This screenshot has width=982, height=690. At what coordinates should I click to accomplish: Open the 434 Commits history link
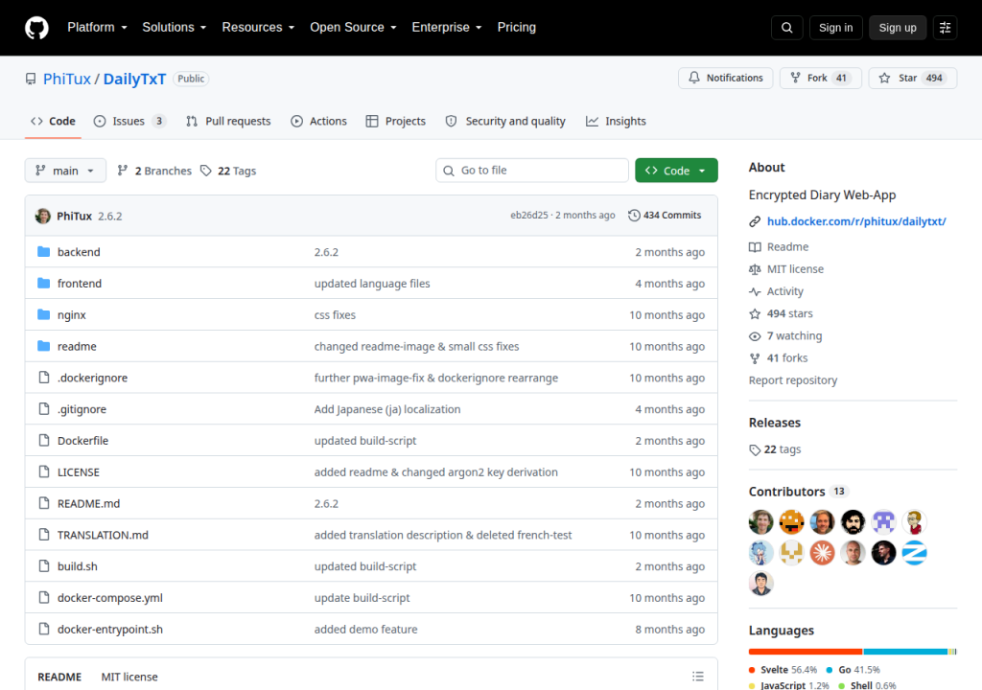pyautogui.click(x=665, y=216)
